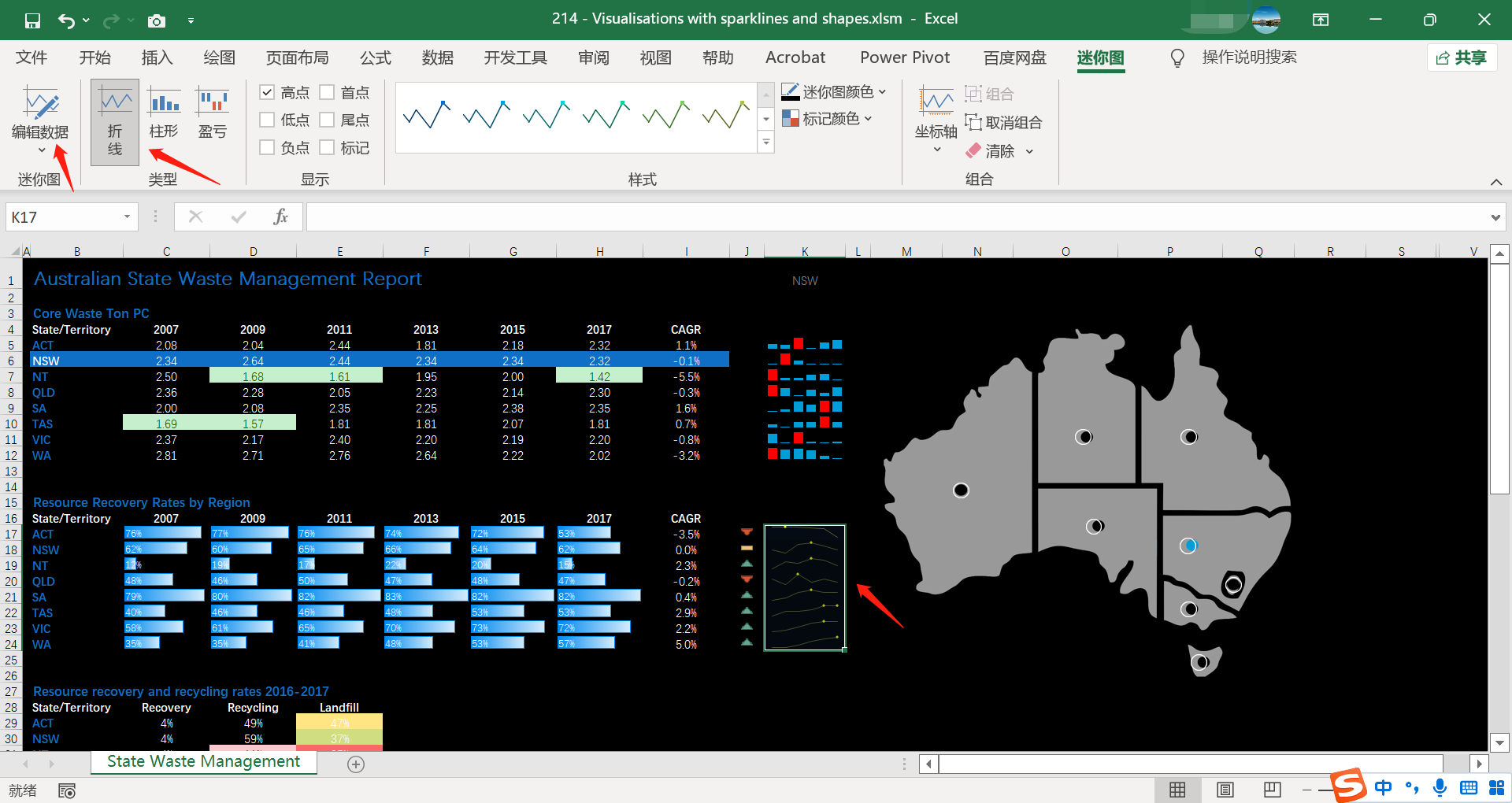Expand the sparkline style gallery More button

766,142
